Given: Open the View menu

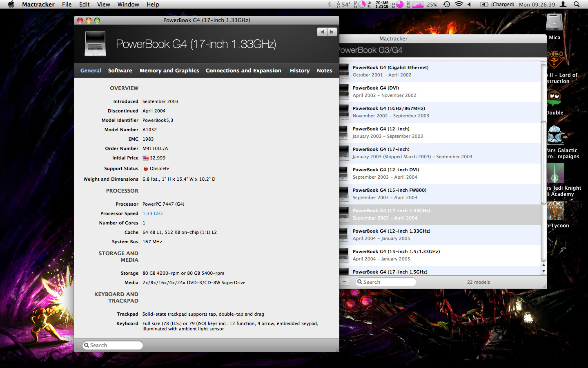Looking at the screenshot, I should [x=104, y=4].
